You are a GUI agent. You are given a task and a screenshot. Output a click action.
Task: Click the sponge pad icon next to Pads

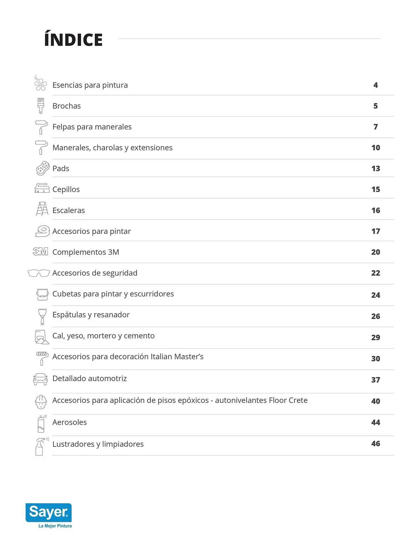click(x=43, y=168)
